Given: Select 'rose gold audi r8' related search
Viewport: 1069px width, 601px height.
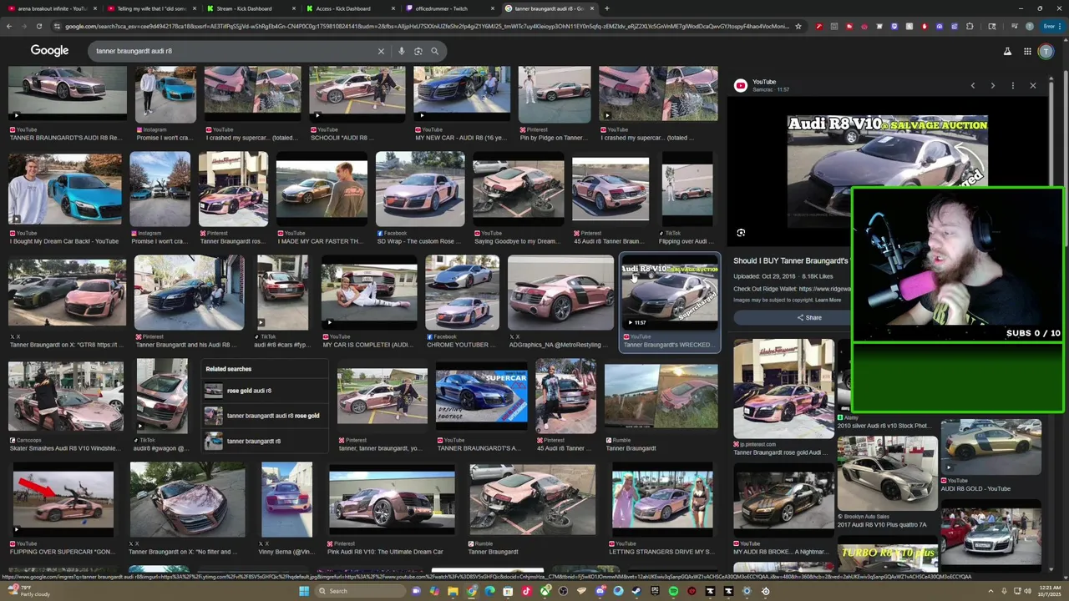Looking at the screenshot, I should pyautogui.click(x=265, y=391).
